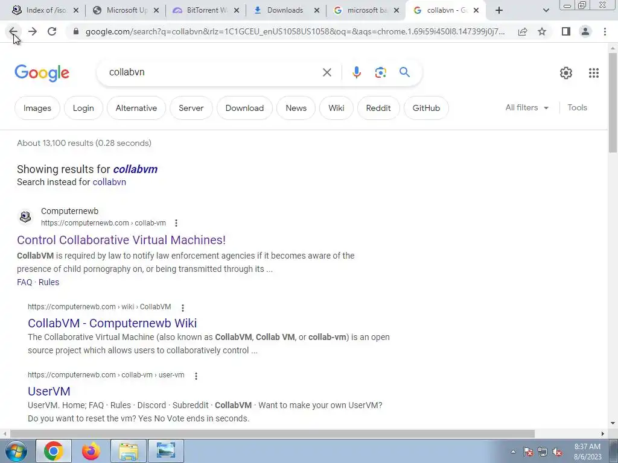
Task: Clear the search box with the X
Action: [x=327, y=72]
